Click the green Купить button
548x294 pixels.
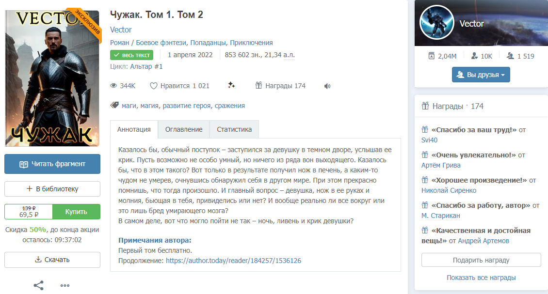pos(76,212)
